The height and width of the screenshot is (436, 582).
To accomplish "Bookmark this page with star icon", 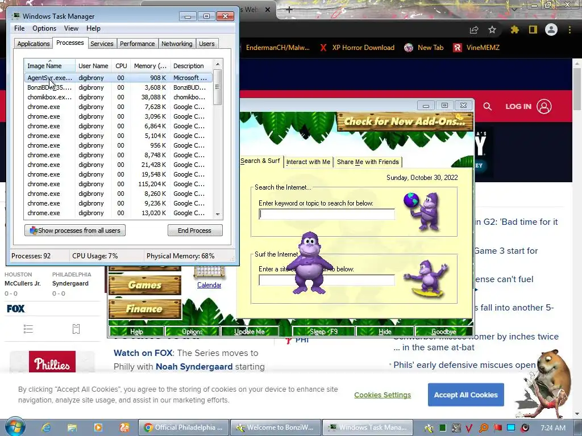I will (492, 30).
